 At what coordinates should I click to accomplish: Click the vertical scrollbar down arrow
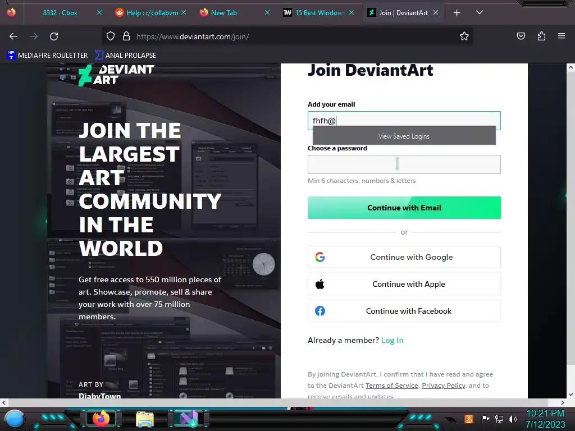[571, 395]
